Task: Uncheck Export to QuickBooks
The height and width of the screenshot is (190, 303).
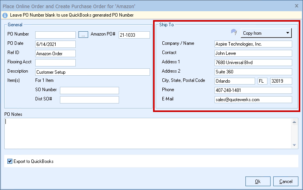Action: [x=10, y=161]
